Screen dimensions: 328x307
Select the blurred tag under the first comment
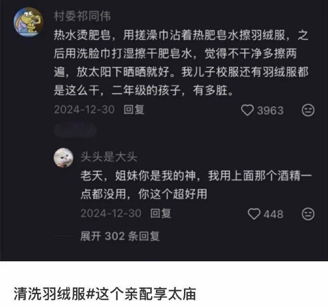click(75, 131)
